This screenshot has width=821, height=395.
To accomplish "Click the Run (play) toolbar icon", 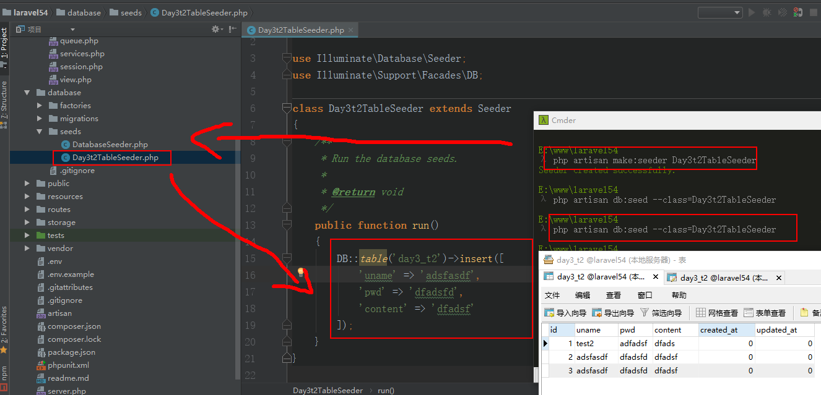I will (752, 12).
